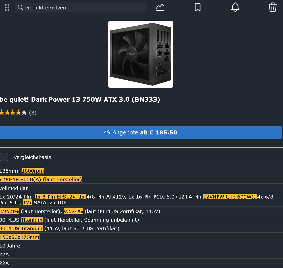
Task: Click the <95.8% efficiency value
Action: tap(10, 211)
